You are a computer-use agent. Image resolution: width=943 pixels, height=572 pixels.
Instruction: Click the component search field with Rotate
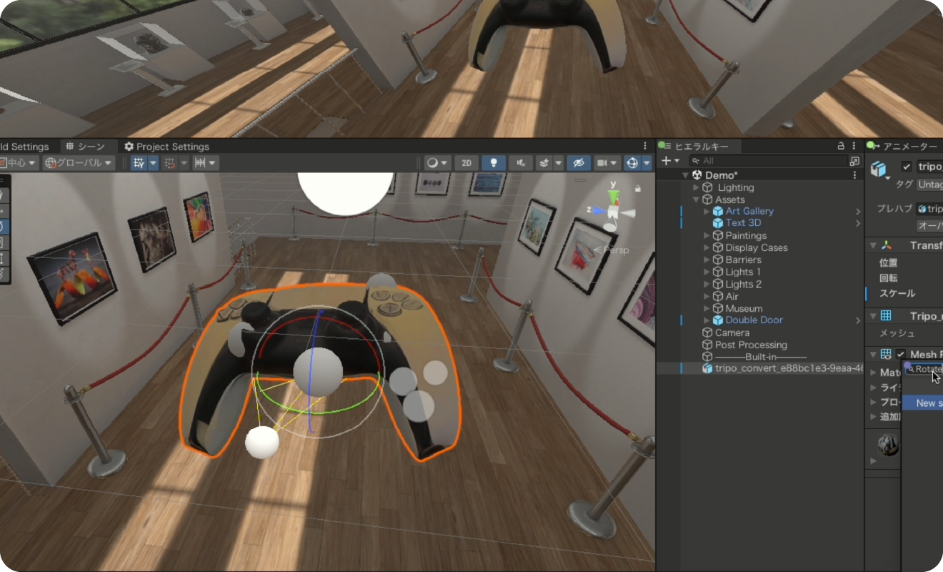pyautogui.click(x=924, y=369)
